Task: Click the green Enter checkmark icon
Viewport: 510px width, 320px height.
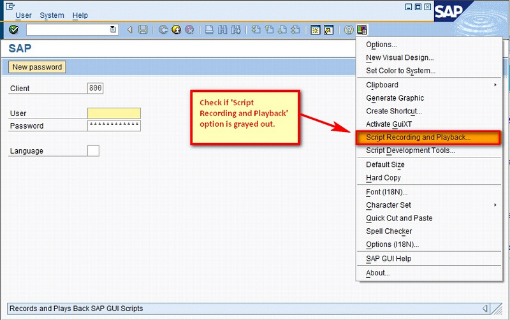Action: click(13, 30)
